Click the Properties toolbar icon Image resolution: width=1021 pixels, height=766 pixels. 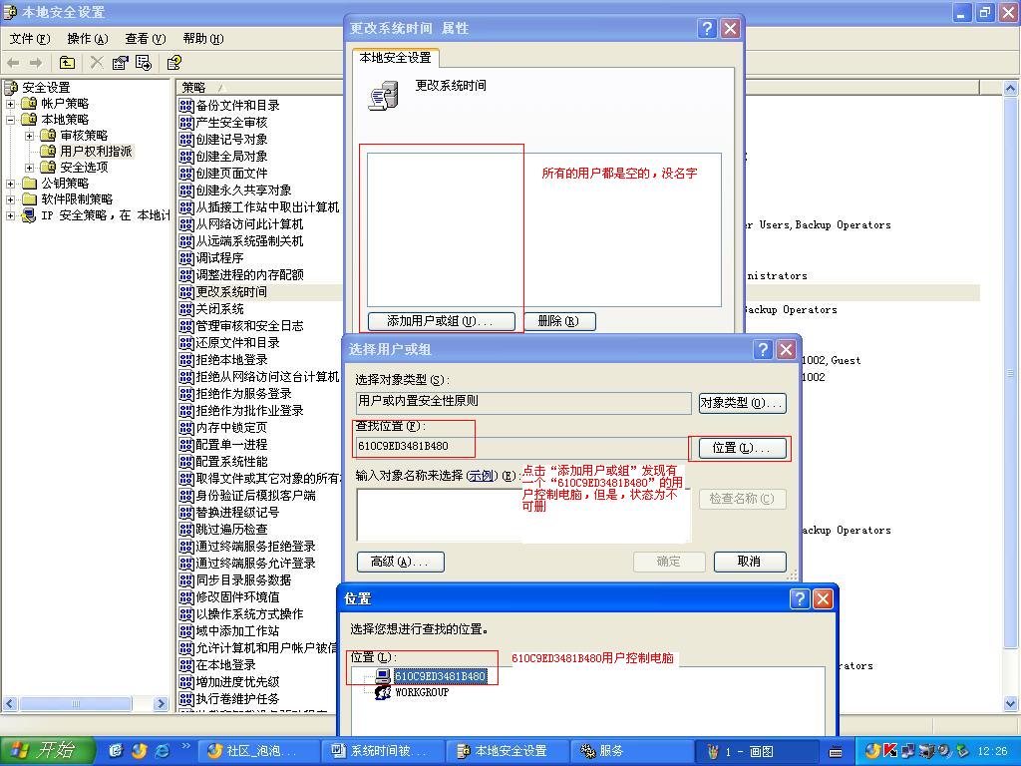[x=121, y=63]
